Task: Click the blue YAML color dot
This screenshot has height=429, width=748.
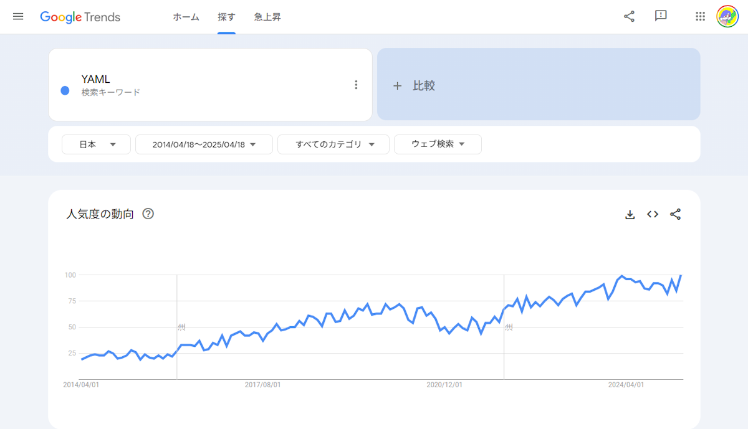Action: pyautogui.click(x=65, y=91)
